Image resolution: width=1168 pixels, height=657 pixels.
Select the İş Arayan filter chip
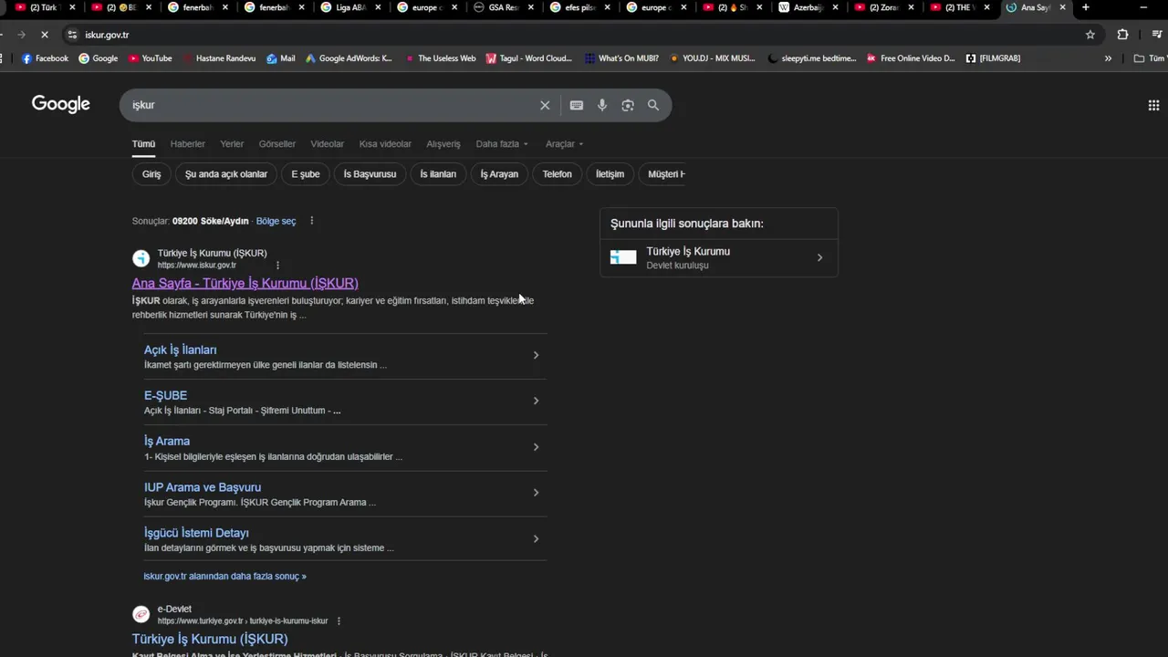click(499, 174)
